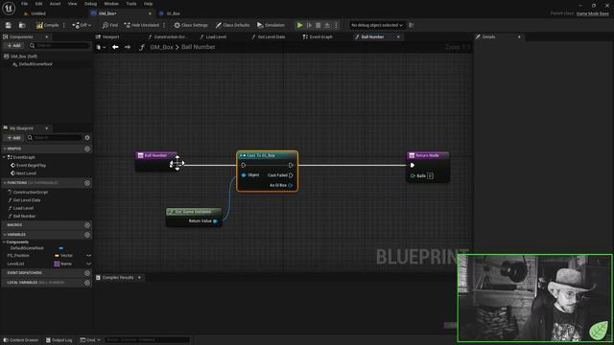
Task: Click the Unreal Engine logo icon
Action: coord(9,9)
